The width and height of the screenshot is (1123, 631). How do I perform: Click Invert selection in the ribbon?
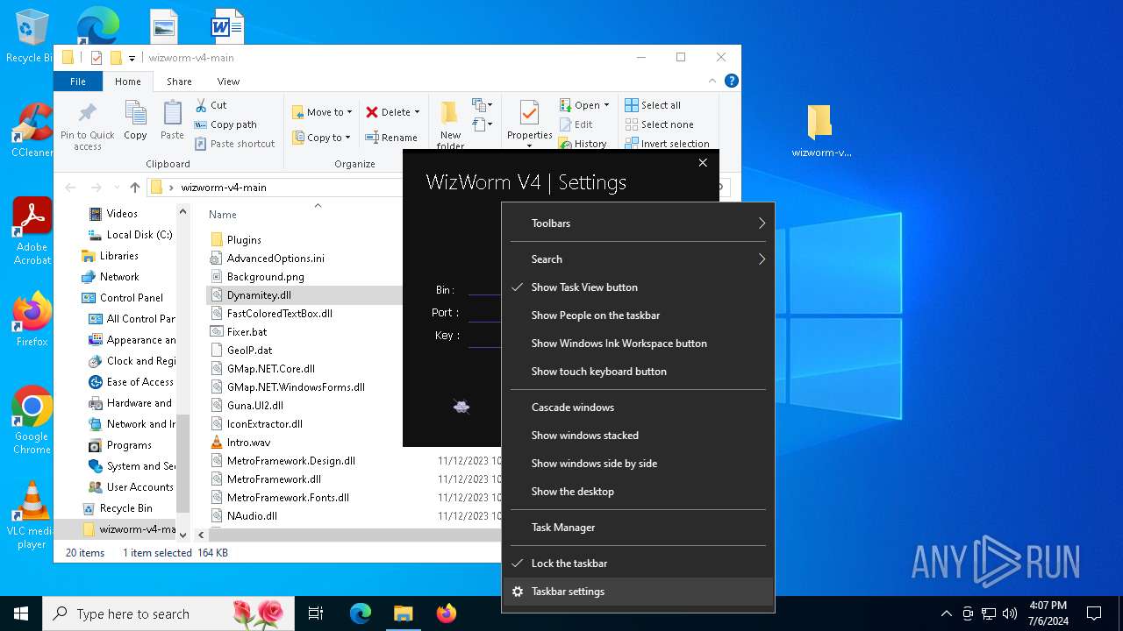click(x=667, y=144)
